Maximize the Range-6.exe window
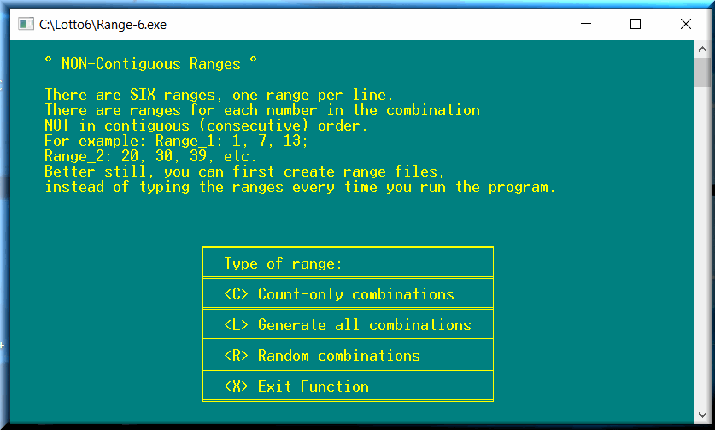Image resolution: width=715 pixels, height=430 pixels. click(x=636, y=24)
